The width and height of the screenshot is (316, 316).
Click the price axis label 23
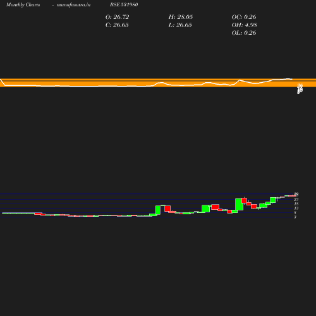296,199
